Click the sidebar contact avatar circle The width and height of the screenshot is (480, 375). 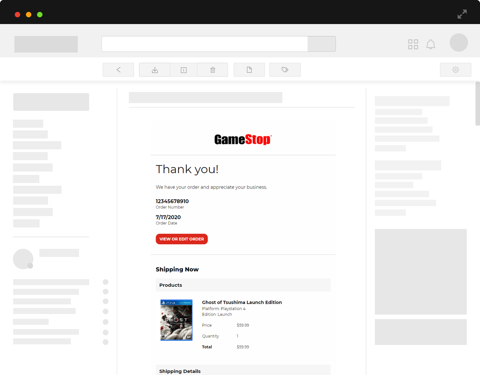click(x=23, y=259)
